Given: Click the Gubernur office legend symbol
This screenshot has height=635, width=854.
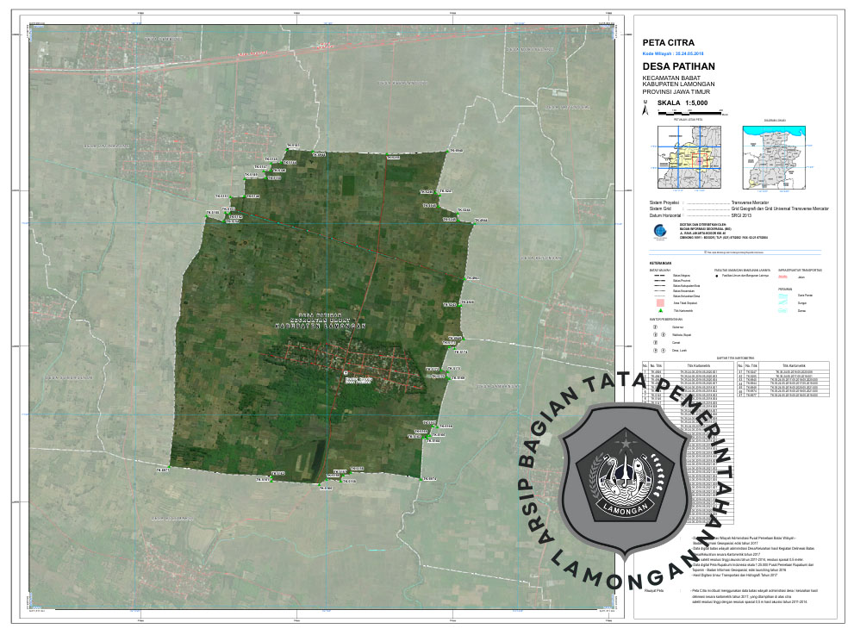Looking at the screenshot, I should [x=656, y=327].
